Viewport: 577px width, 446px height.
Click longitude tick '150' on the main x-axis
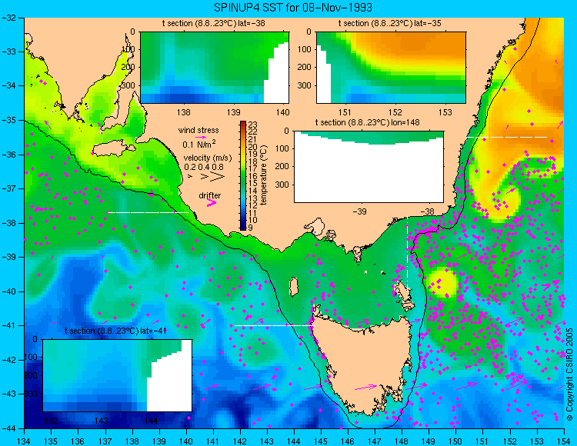click(x=455, y=441)
